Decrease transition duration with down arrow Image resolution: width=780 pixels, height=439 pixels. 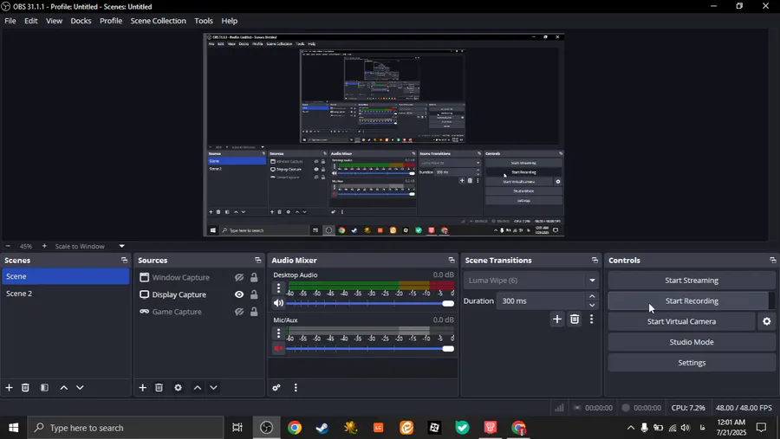[592, 306]
